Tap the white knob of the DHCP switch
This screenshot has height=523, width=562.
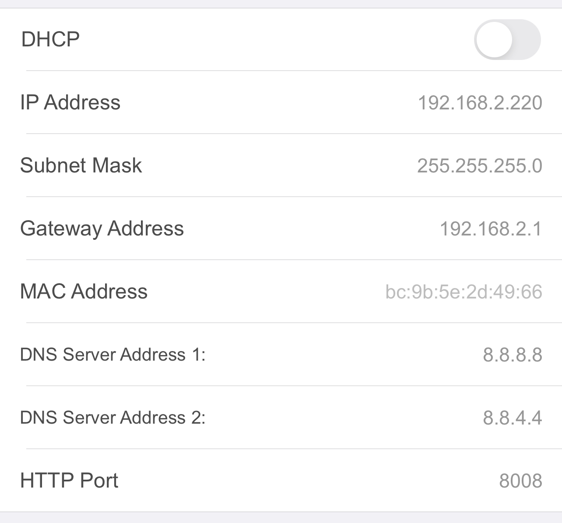[x=494, y=39]
